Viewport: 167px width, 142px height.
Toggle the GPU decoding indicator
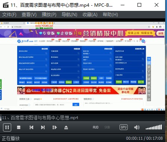point(124,127)
